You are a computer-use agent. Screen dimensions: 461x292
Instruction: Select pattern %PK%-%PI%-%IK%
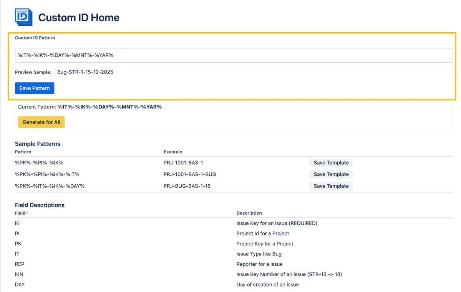tap(39, 163)
